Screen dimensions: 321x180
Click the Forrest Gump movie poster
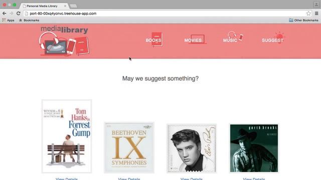coord(67,136)
